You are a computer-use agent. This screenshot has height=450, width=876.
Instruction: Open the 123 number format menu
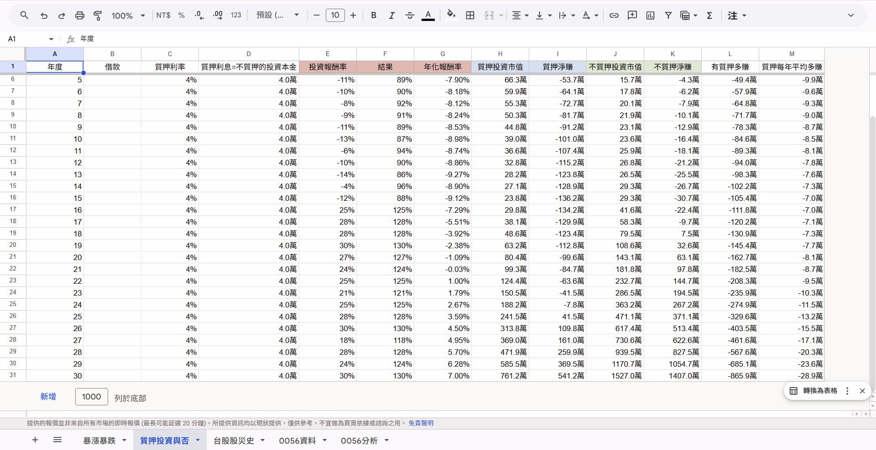click(236, 15)
